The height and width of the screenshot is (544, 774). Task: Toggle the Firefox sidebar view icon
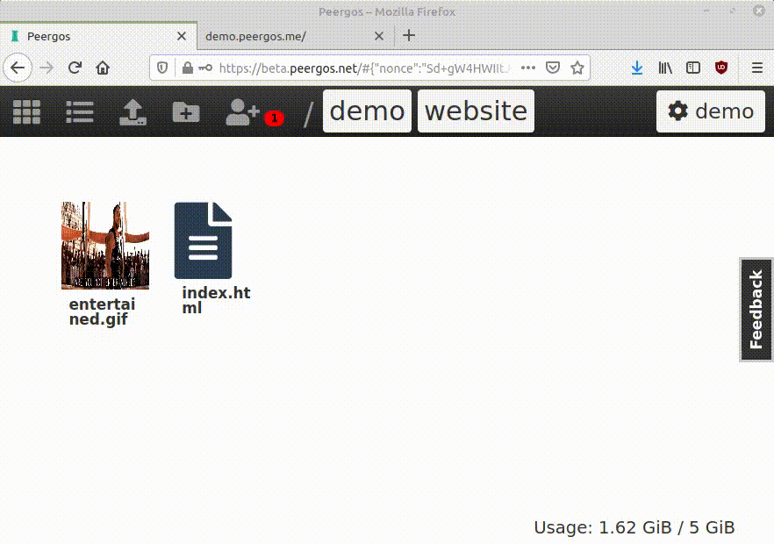(x=693, y=68)
